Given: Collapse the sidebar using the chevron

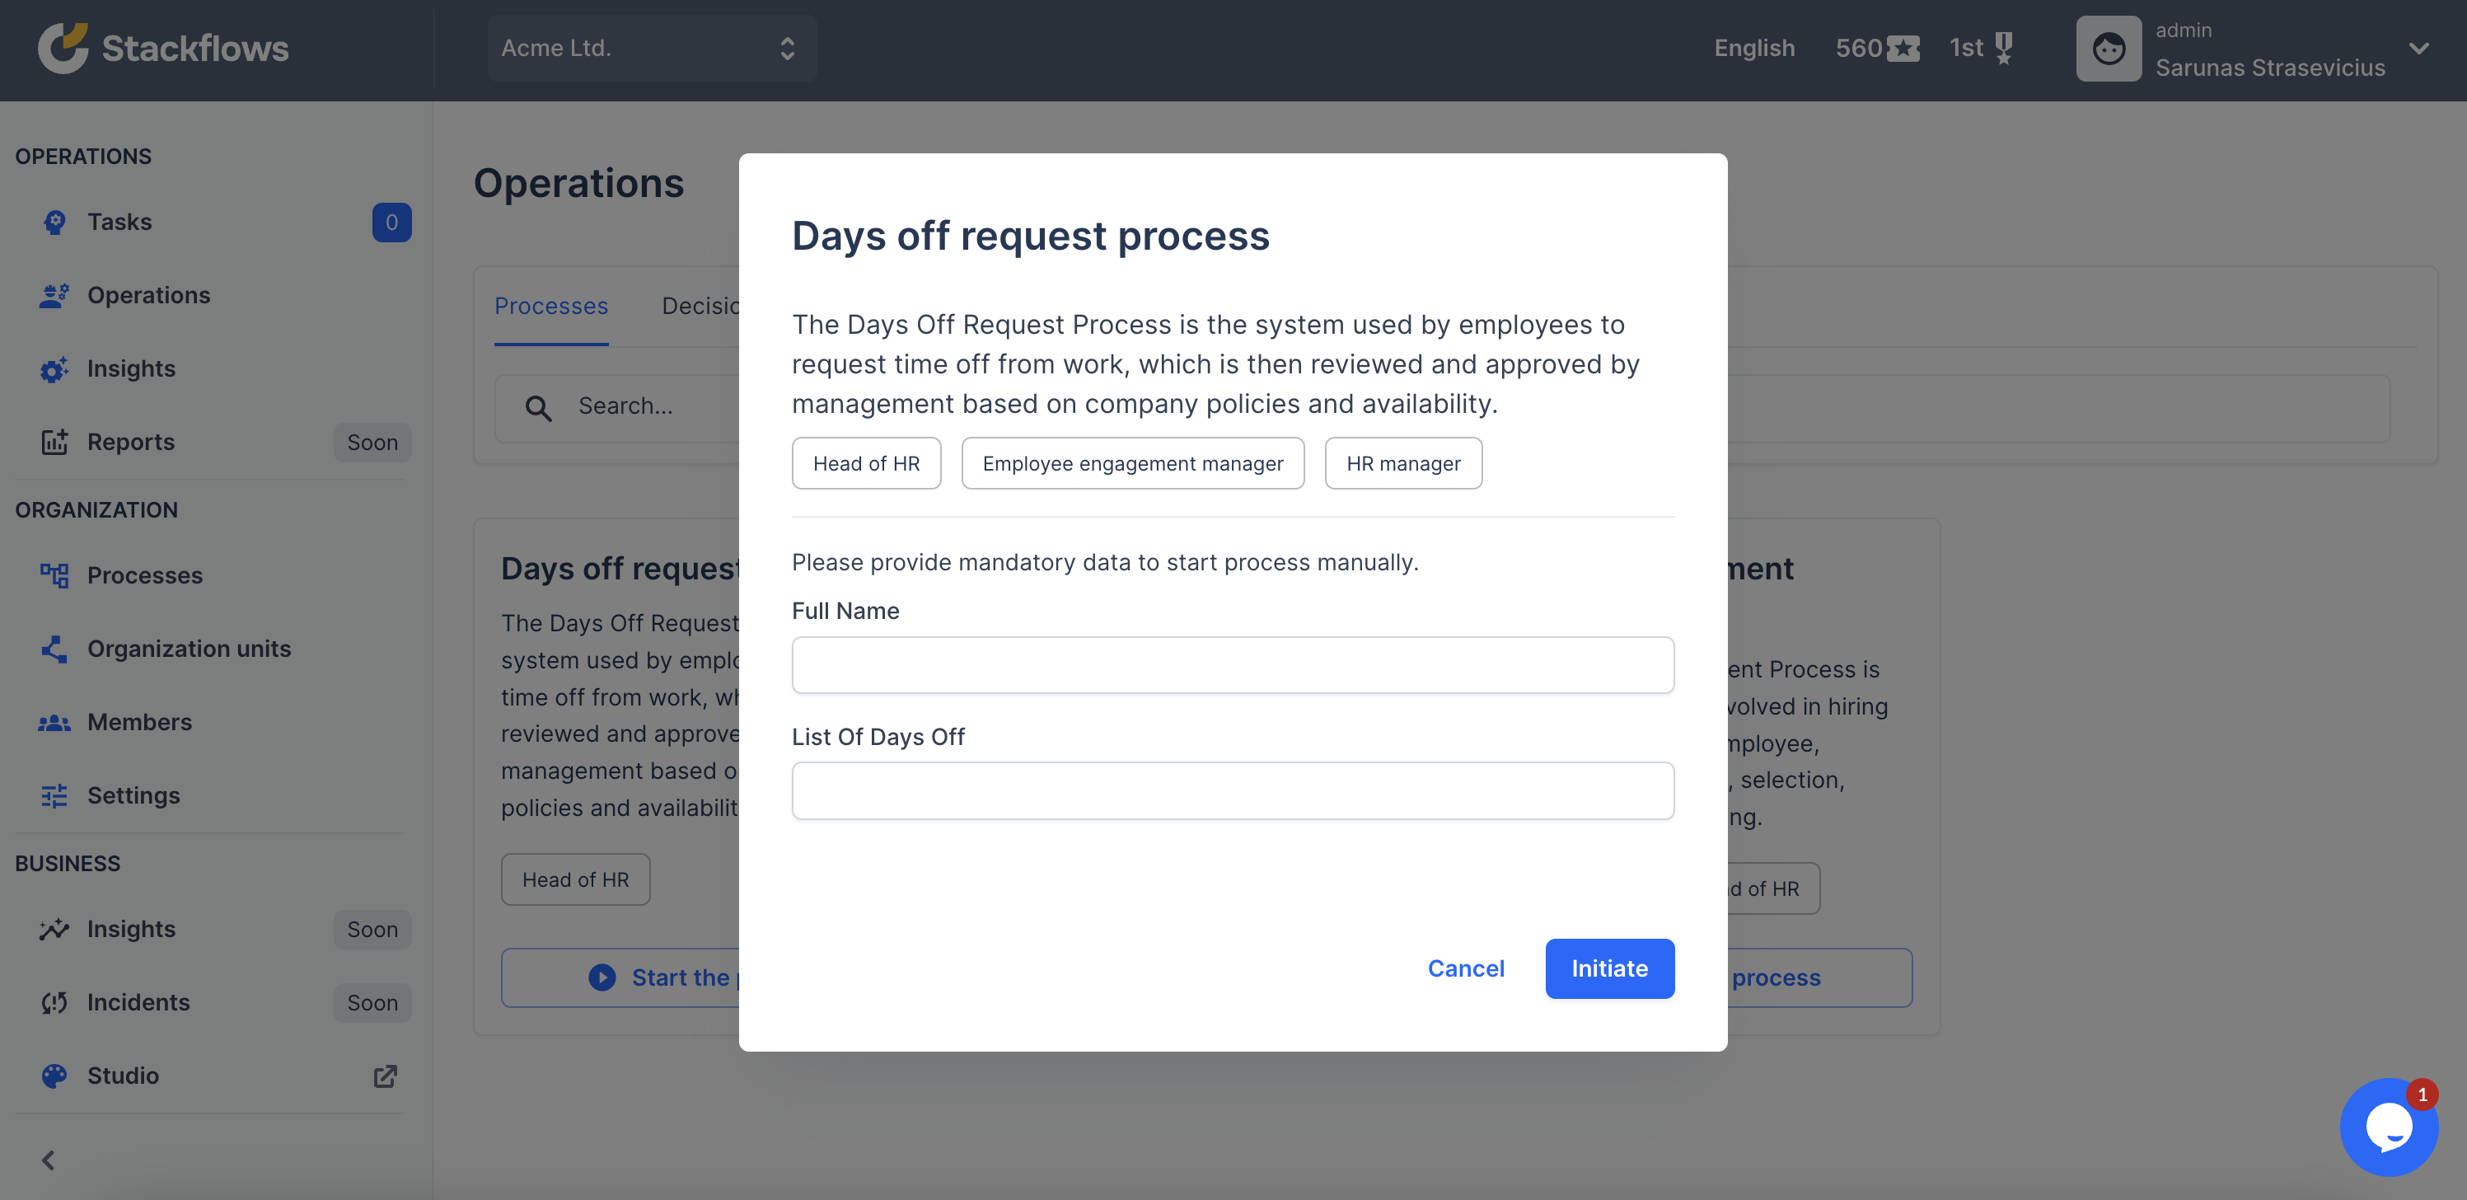Looking at the screenshot, I should [x=47, y=1160].
